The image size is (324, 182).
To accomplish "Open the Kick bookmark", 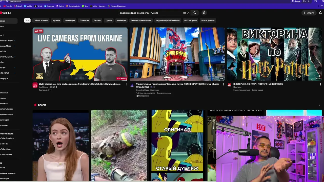I will tap(85, 6).
